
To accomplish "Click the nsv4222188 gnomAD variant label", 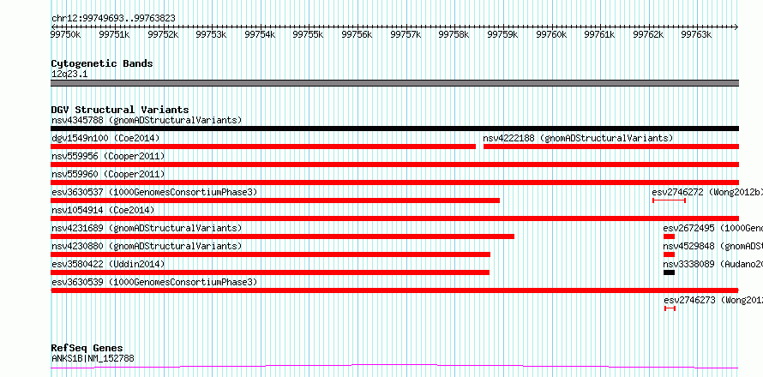I will pyautogui.click(x=578, y=138).
